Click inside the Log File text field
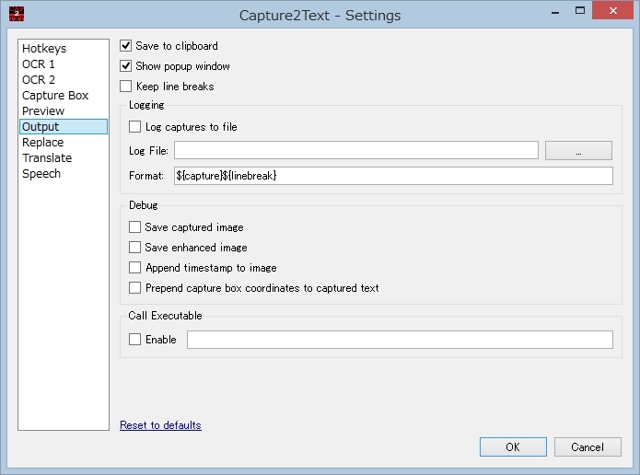 355,151
